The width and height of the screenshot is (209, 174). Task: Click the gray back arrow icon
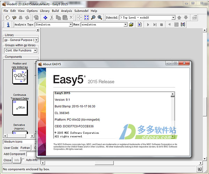[x=170, y=24]
